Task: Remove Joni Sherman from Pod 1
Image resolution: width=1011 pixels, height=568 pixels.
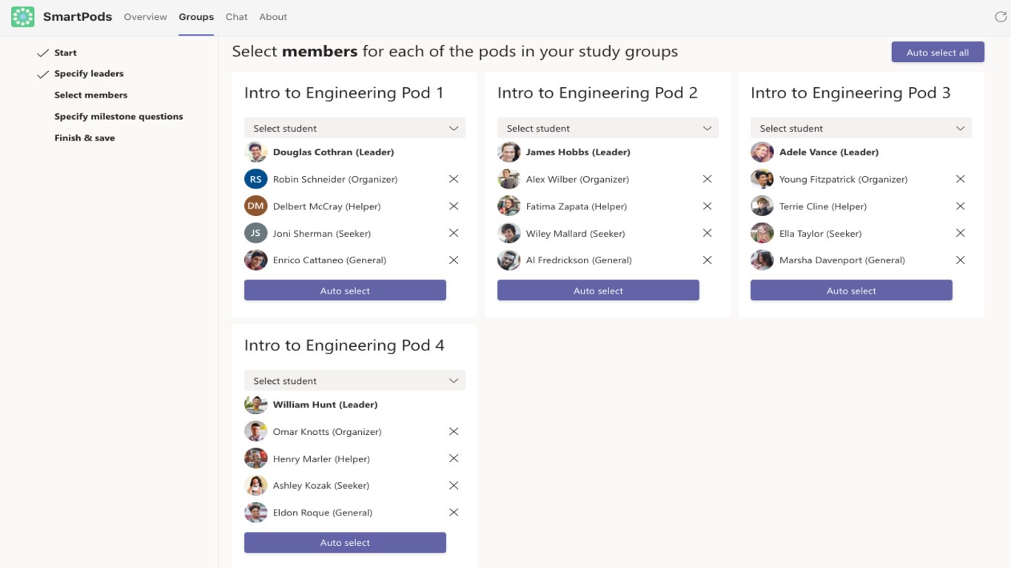Action: [x=454, y=233]
